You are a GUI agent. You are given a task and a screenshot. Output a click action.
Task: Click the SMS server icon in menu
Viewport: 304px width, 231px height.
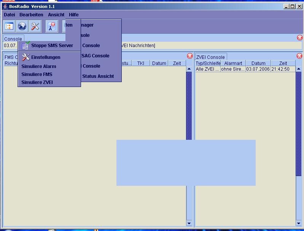[x=25, y=46]
